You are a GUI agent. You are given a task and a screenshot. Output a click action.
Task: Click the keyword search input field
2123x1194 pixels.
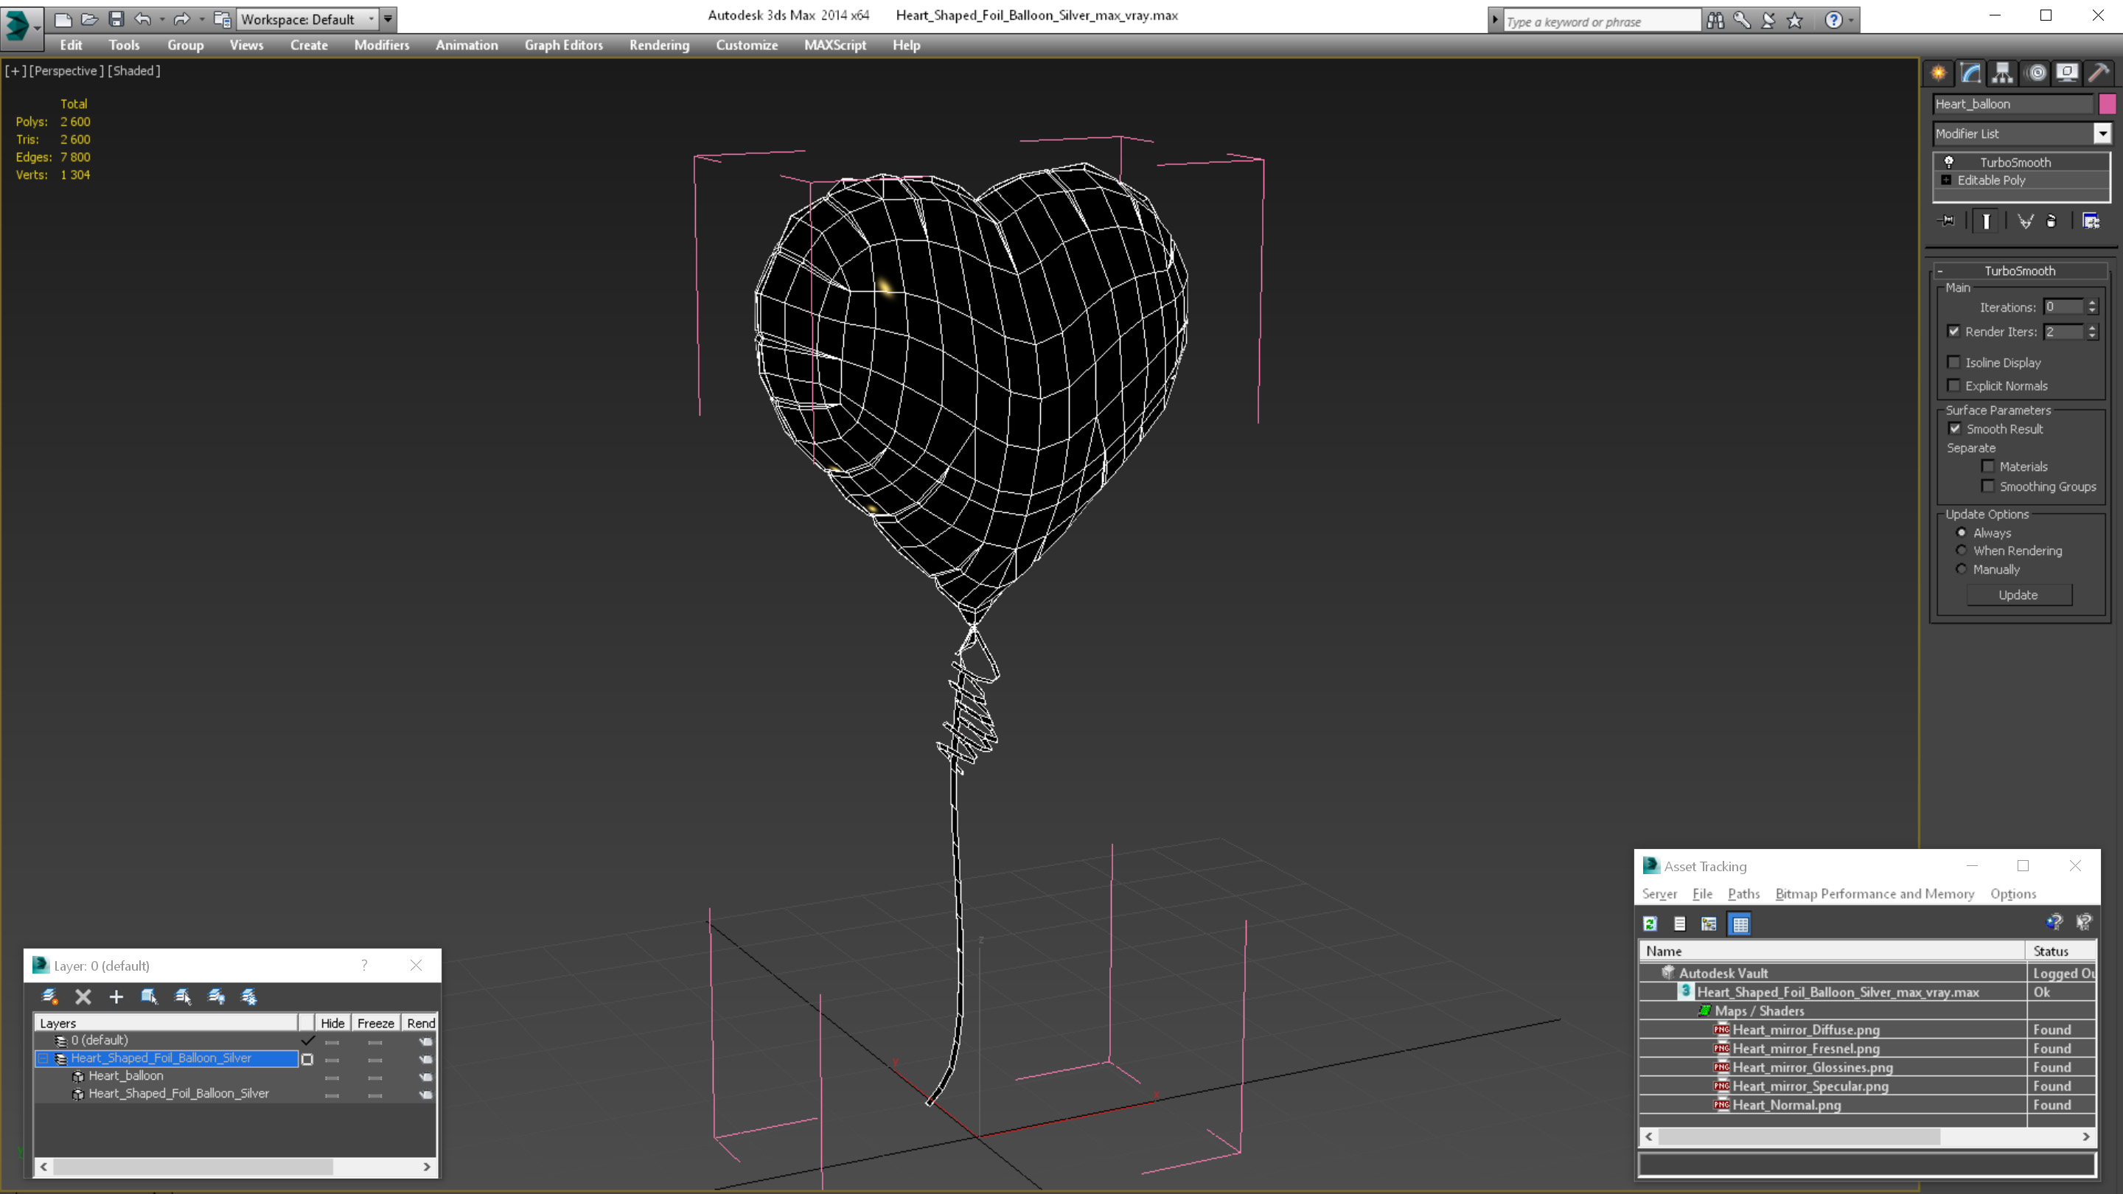(1599, 21)
